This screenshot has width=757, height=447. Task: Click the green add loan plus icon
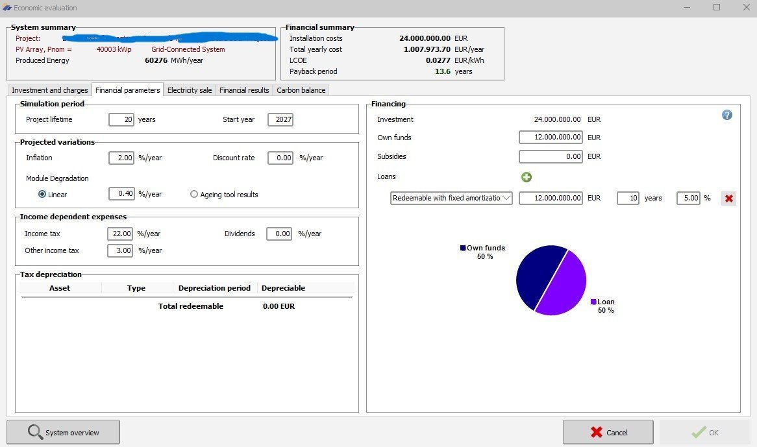527,177
